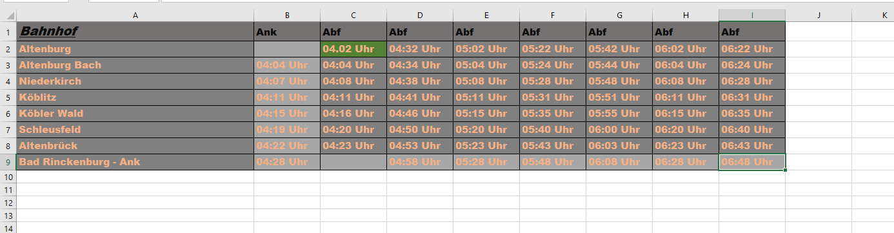Select column D header
This screenshot has width=894, height=233.
click(x=420, y=15)
